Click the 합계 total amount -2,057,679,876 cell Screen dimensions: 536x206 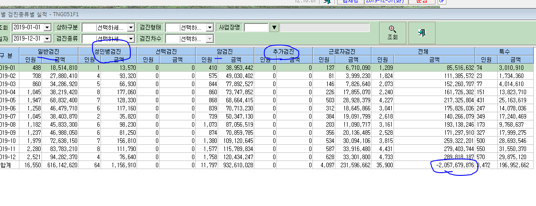[x=435, y=165]
